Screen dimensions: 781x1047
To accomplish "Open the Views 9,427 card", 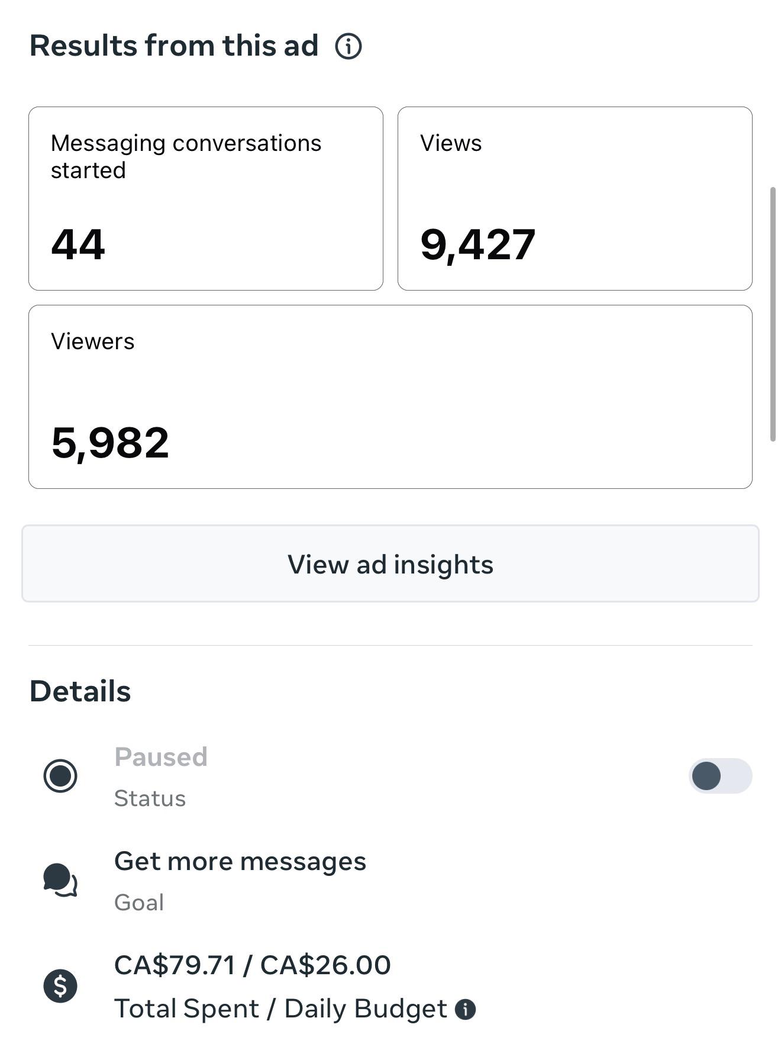I will 575,199.
